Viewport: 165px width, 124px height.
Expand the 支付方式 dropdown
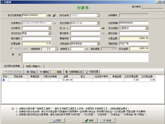[50, 33]
